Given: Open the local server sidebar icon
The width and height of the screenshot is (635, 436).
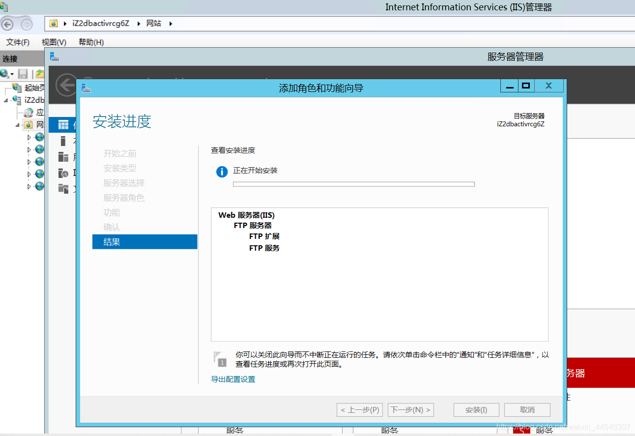Looking at the screenshot, I should click(x=62, y=141).
